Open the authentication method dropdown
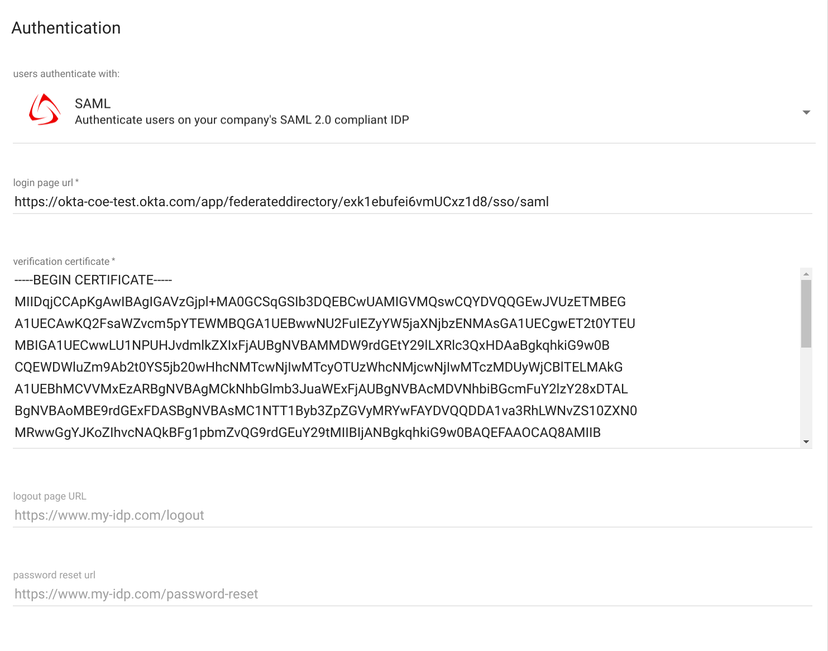The height and width of the screenshot is (651, 828). click(x=413, y=111)
